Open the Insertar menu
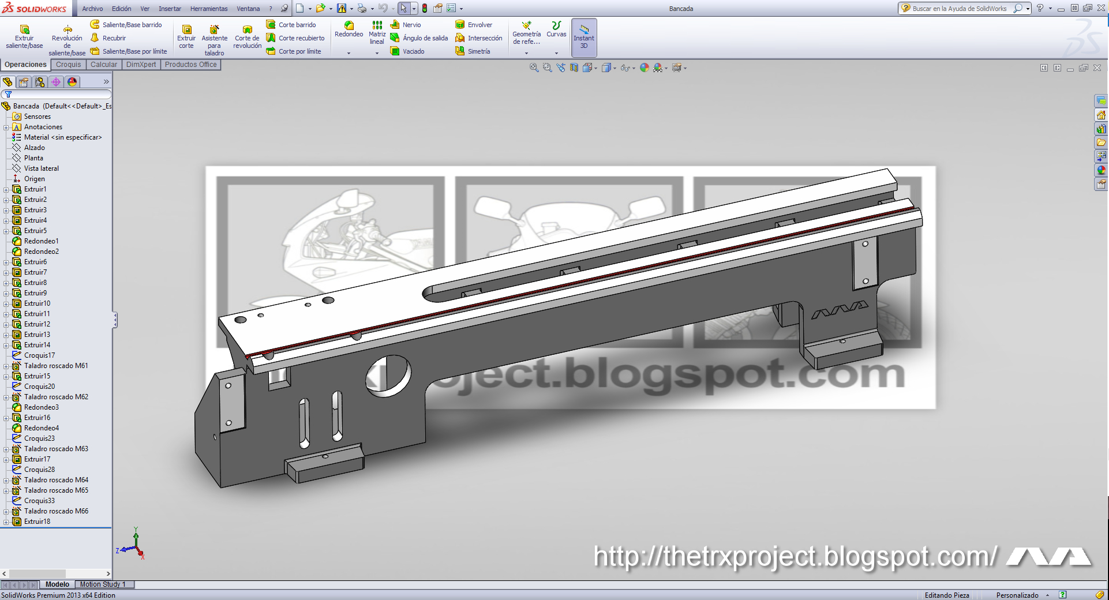 coord(170,9)
